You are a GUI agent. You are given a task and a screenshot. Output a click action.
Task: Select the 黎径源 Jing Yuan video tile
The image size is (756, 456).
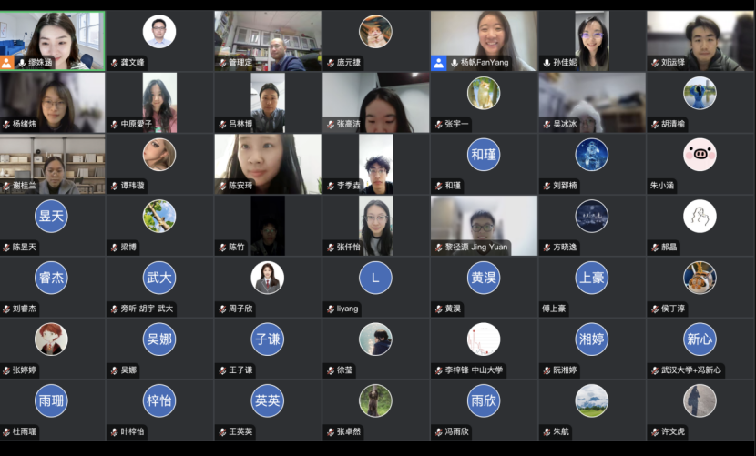click(x=484, y=225)
